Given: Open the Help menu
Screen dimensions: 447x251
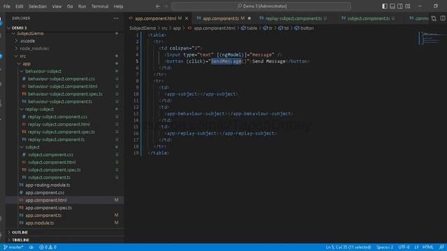Looking at the screenshot, I should coord(118,6).
